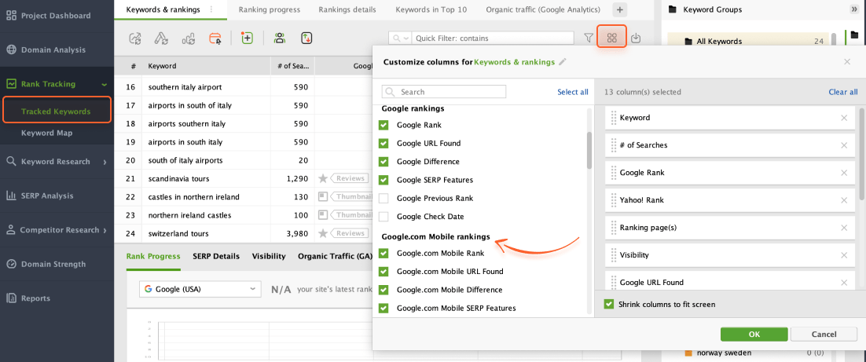Open Domain Strength section
This screenshot has width=866, height=362.
click(46, 265)
